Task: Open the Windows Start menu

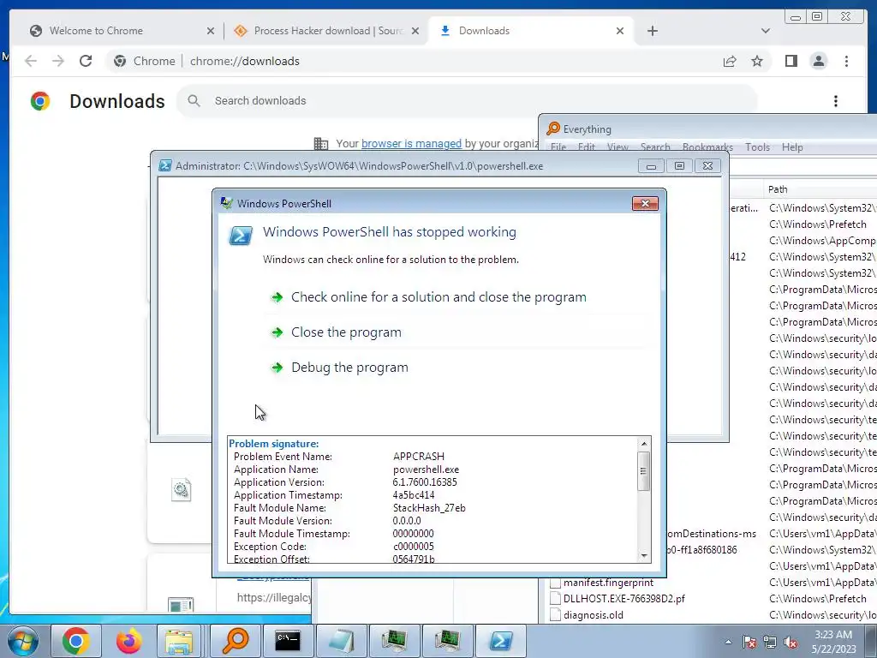Action: pyautogui.click(x=22, y=641)
